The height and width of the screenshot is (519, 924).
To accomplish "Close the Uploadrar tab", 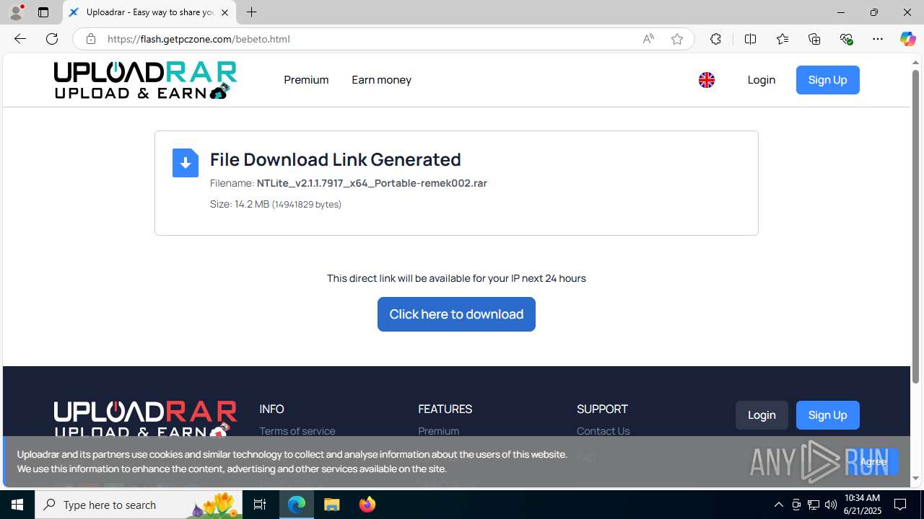I will (225, 12).
